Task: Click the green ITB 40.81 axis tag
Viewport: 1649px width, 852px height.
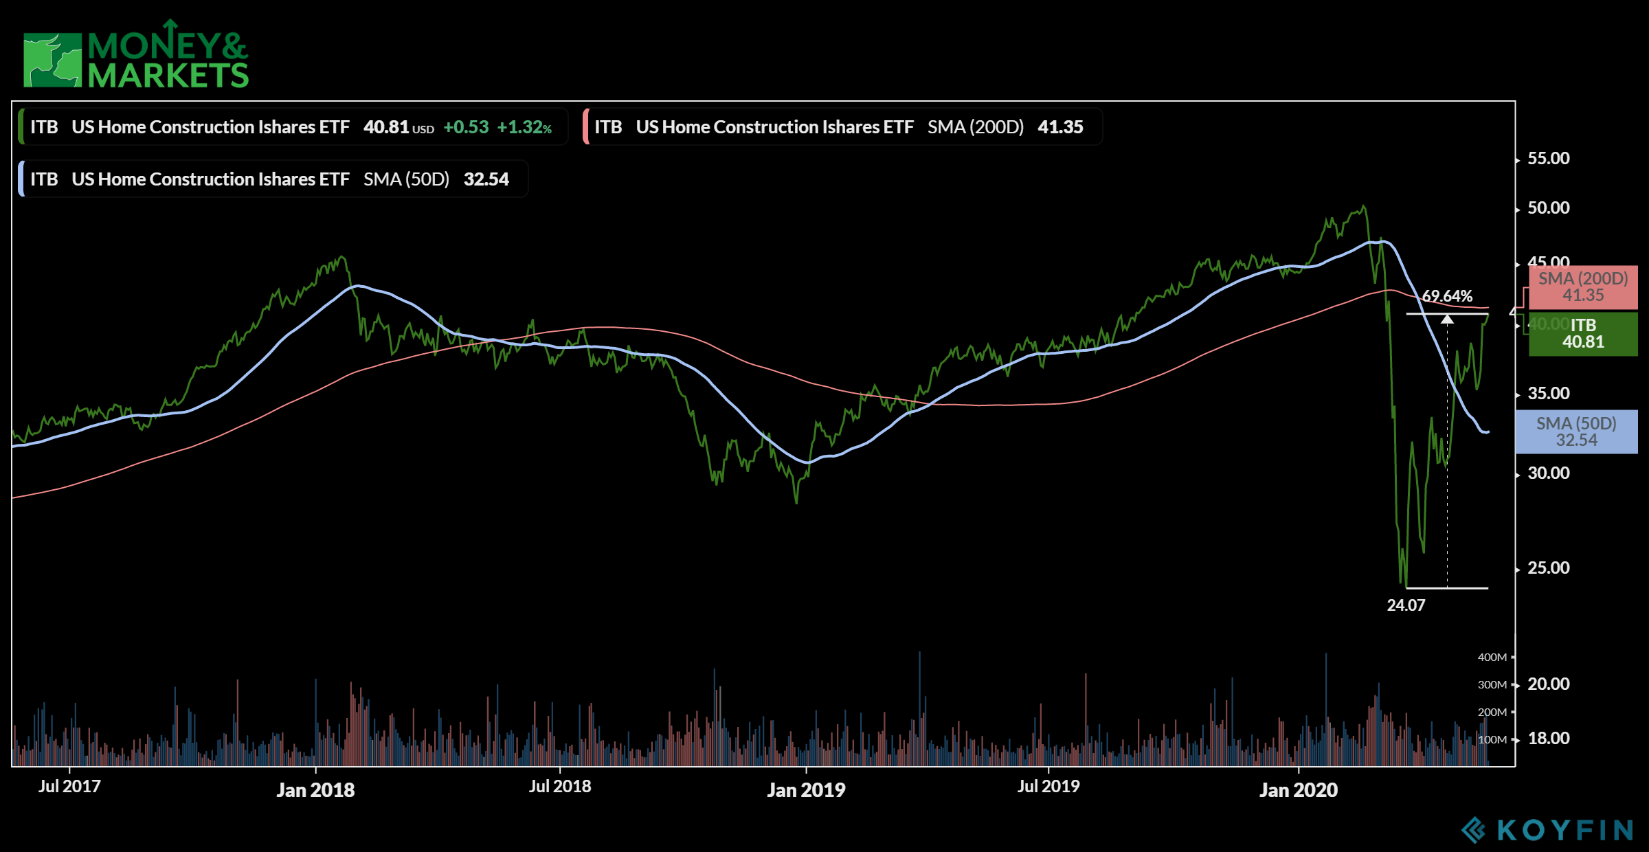Action: click(x=1583, y=334)
